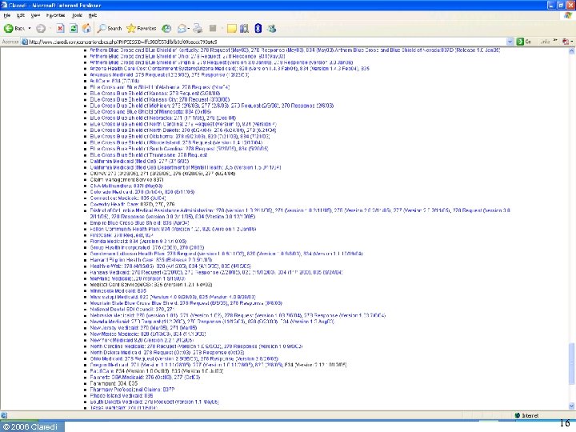Viewport: 576px width, 432px height.
Task: Open the Ohio Medicaid link
Action: point(184,358)
